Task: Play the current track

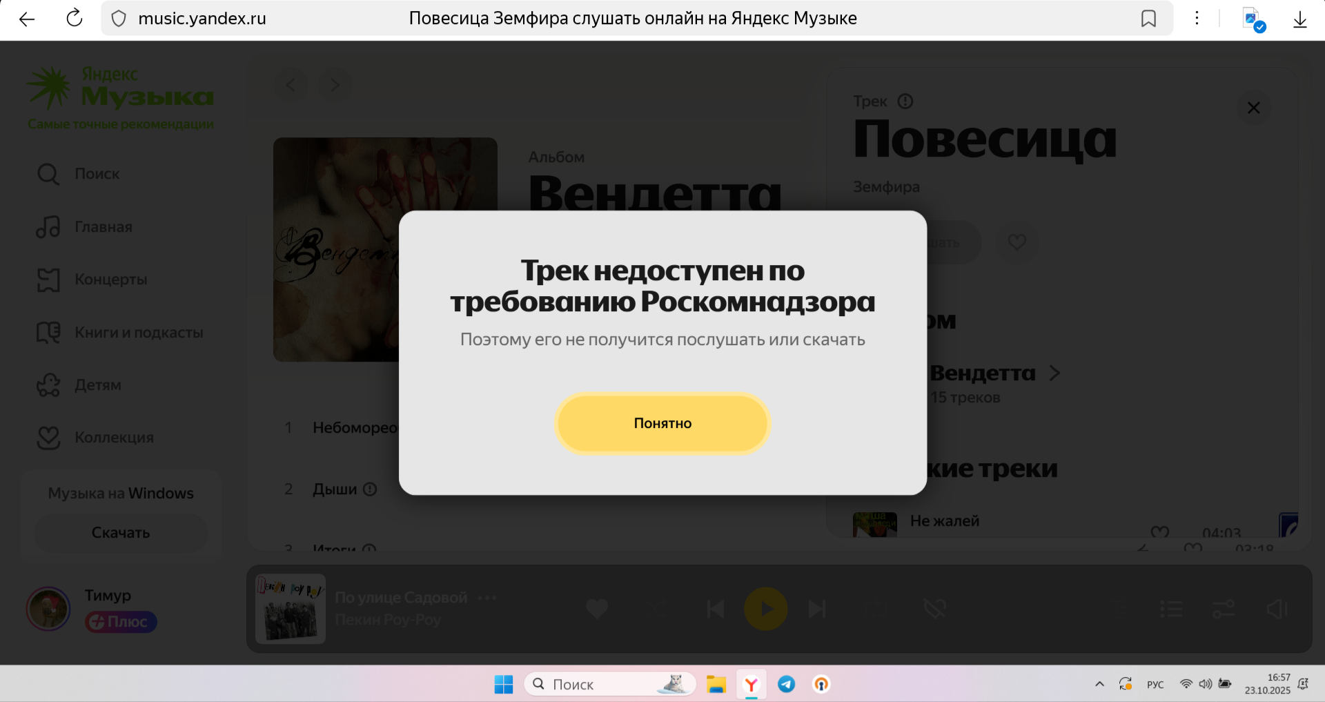Action: coord(766,609)
